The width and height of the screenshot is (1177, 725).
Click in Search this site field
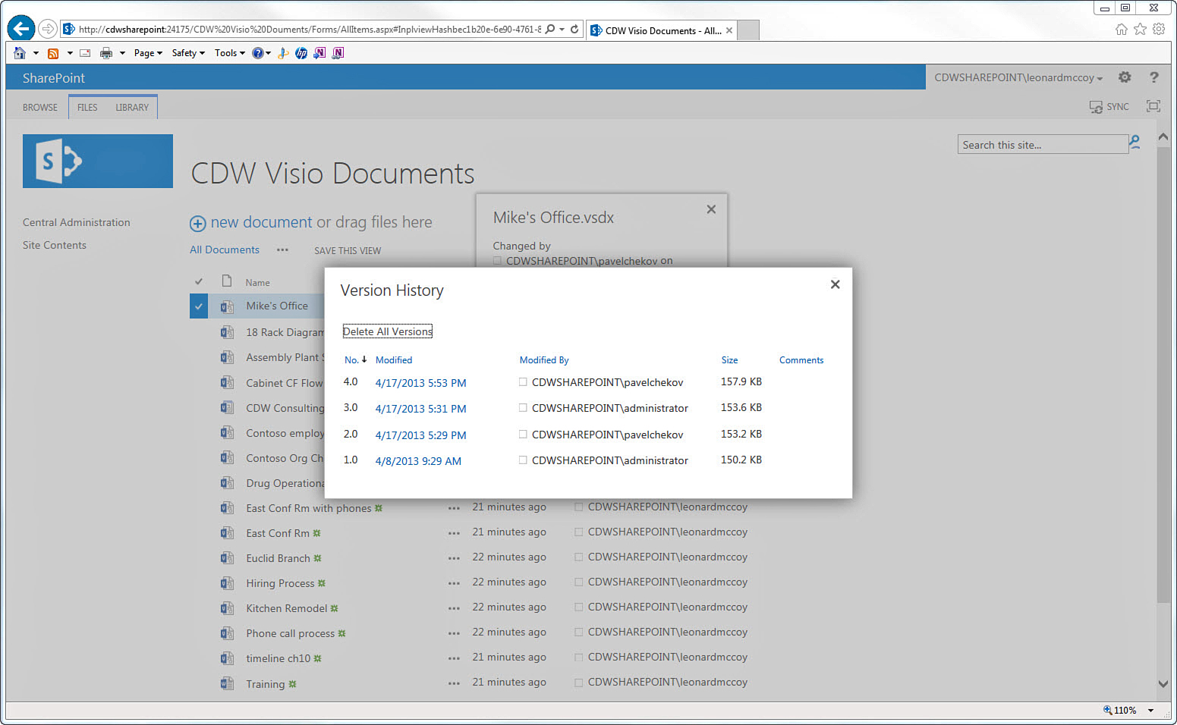pos(1043,145)
